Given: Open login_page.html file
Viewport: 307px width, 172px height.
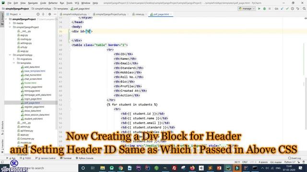Looking at the screenshot, I should (x=33, y=99).
